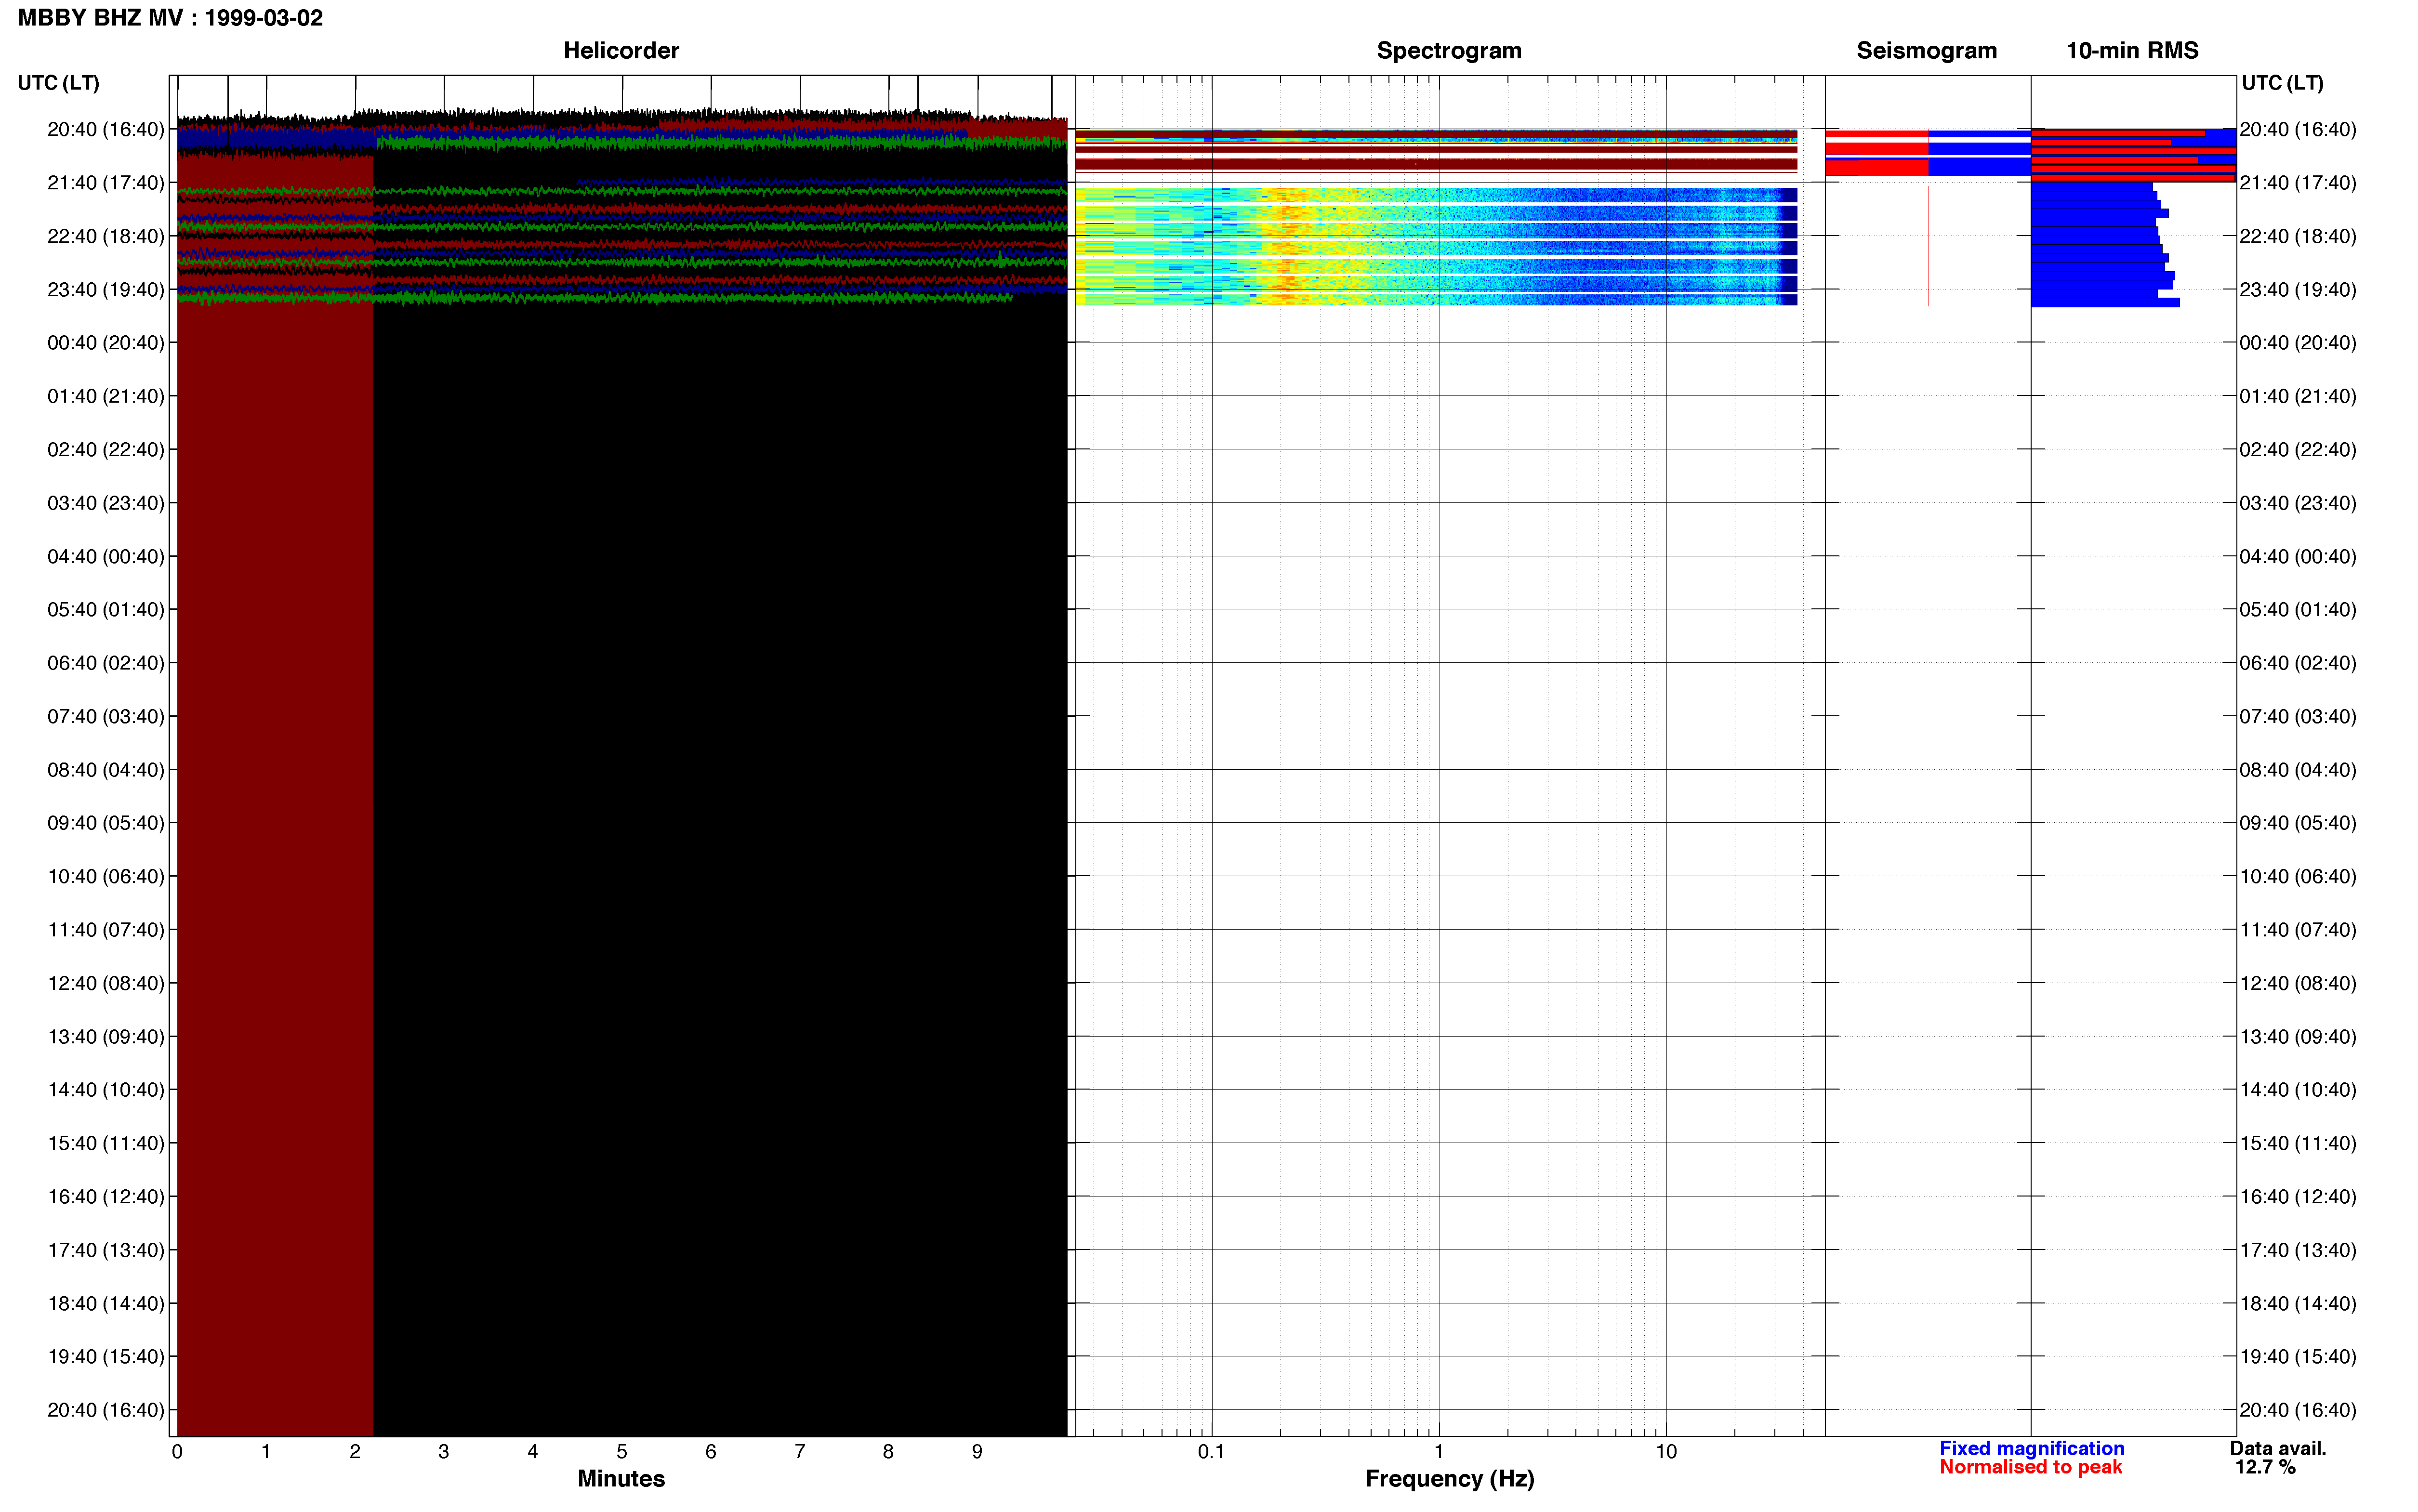Click left time label 05:40 (01:40)
The height and width of the screenshot is (1512, 2418).
[105, 610]
